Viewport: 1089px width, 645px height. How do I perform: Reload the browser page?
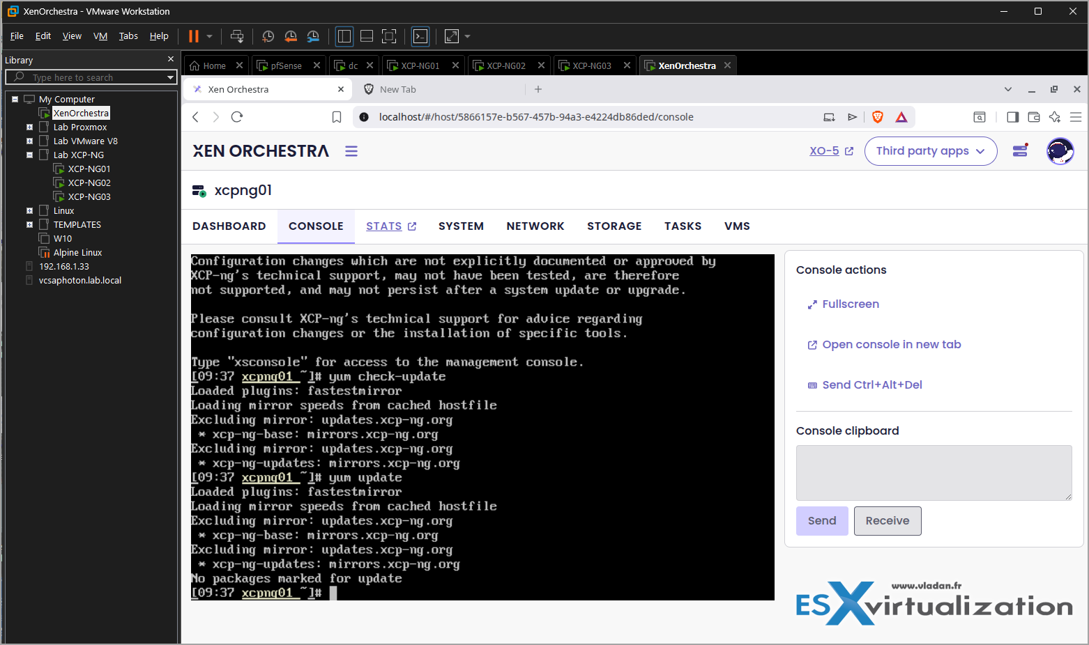coord(237,117)
